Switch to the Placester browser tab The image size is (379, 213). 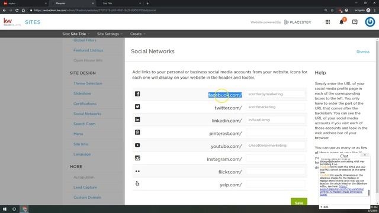[72, 4]
